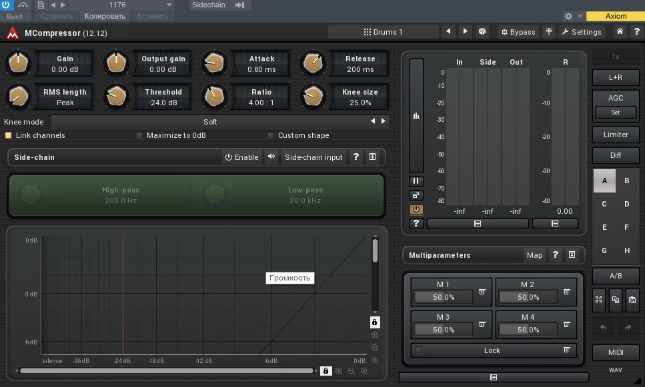The image size is (645, 387).
Task: Enable the Link channels checkbox
Action: coord(9,135)
